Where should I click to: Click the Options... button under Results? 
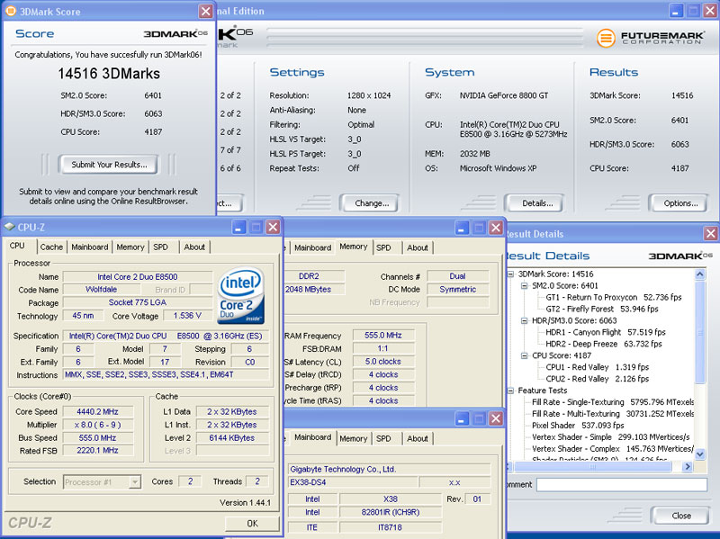pyautogui.click(x=679, y=203)
